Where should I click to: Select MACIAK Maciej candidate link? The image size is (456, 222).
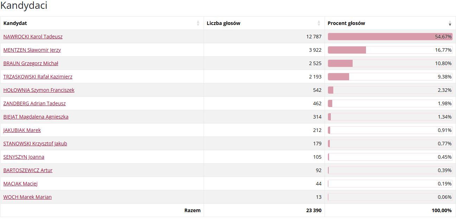tap(20, 184)
